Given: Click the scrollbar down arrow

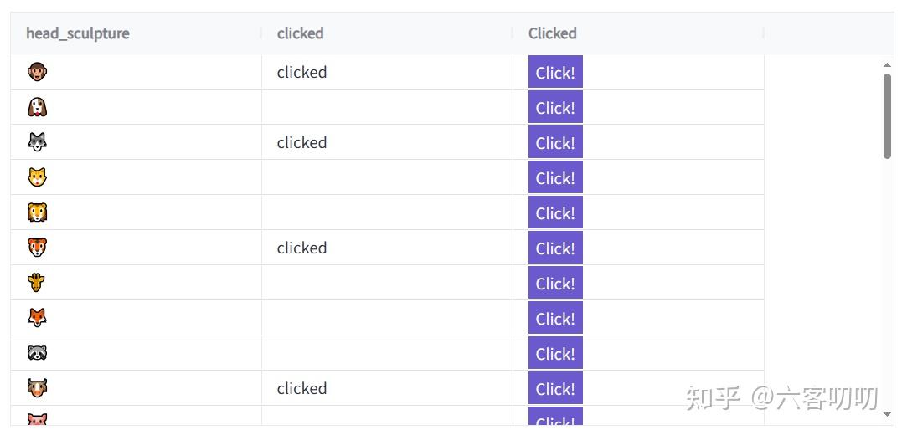Looking at the screenshot, I should (887, 414).
